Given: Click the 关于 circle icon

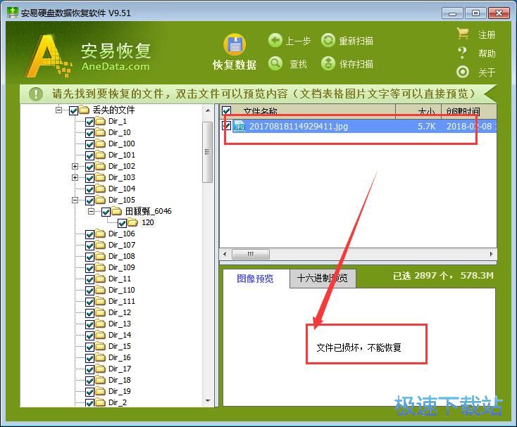Looking at the screenshot, I should pos(463,72).
